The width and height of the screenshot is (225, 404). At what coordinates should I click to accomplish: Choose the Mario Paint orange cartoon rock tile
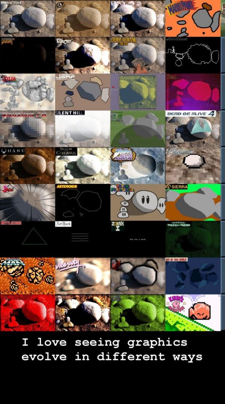click(193, 18)
